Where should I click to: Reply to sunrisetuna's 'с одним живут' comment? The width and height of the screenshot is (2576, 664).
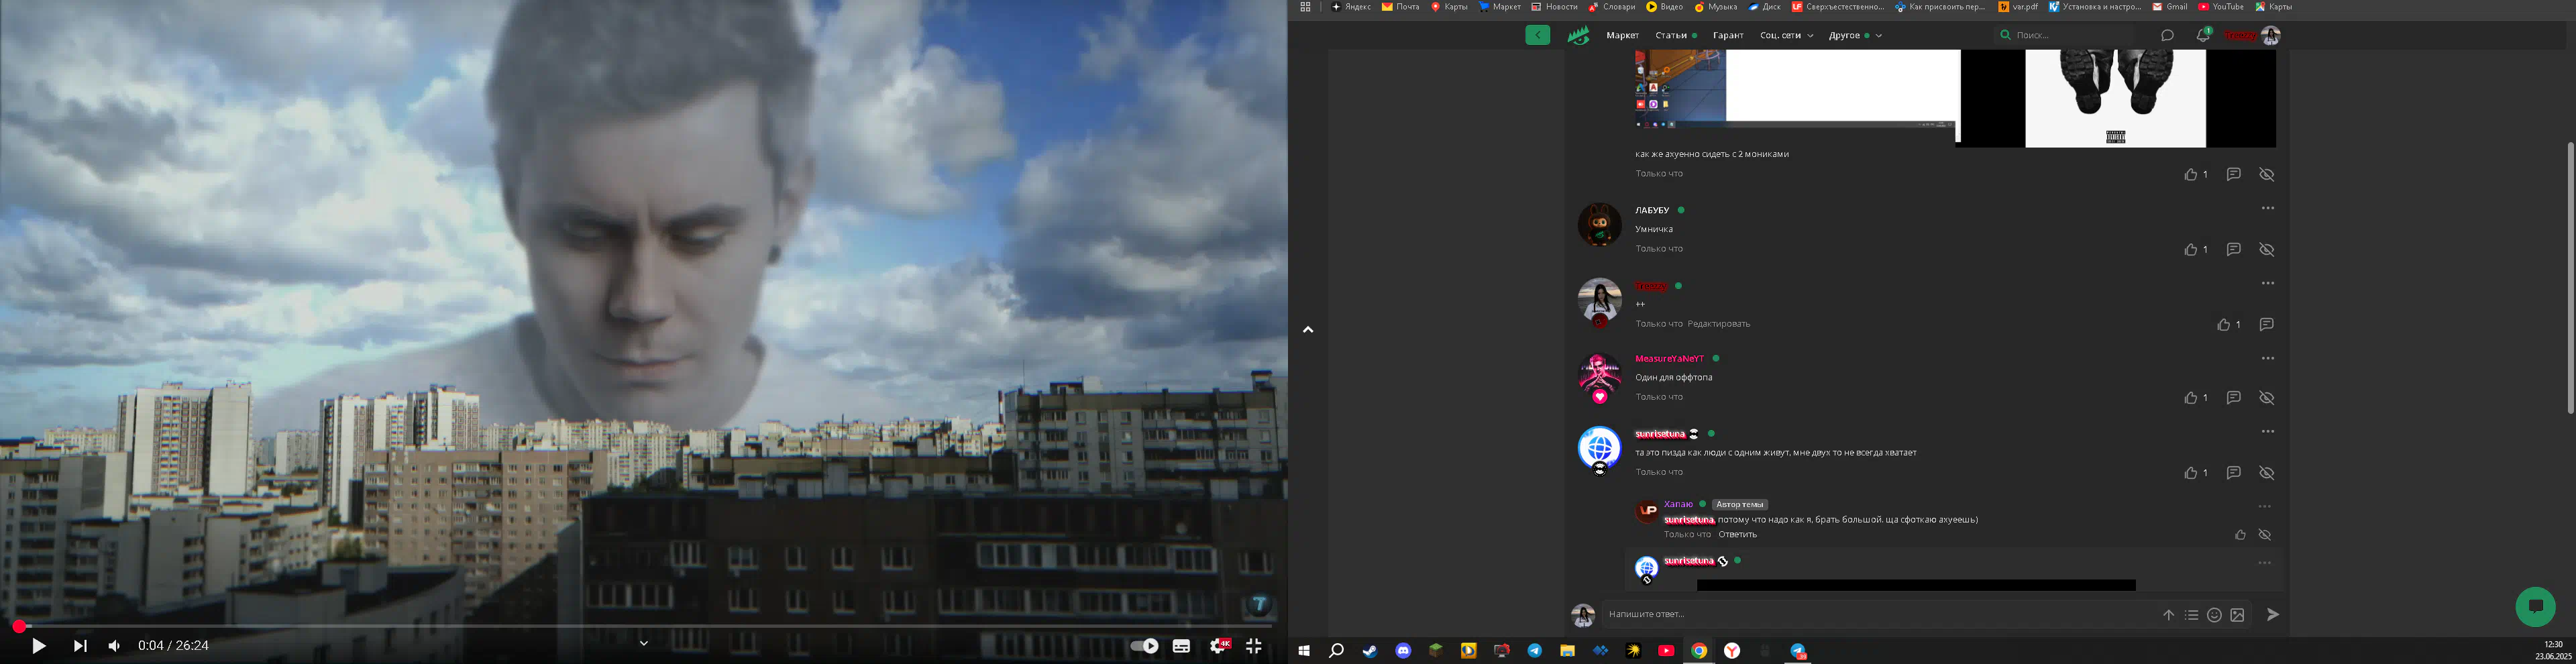tap(2233, 473)
